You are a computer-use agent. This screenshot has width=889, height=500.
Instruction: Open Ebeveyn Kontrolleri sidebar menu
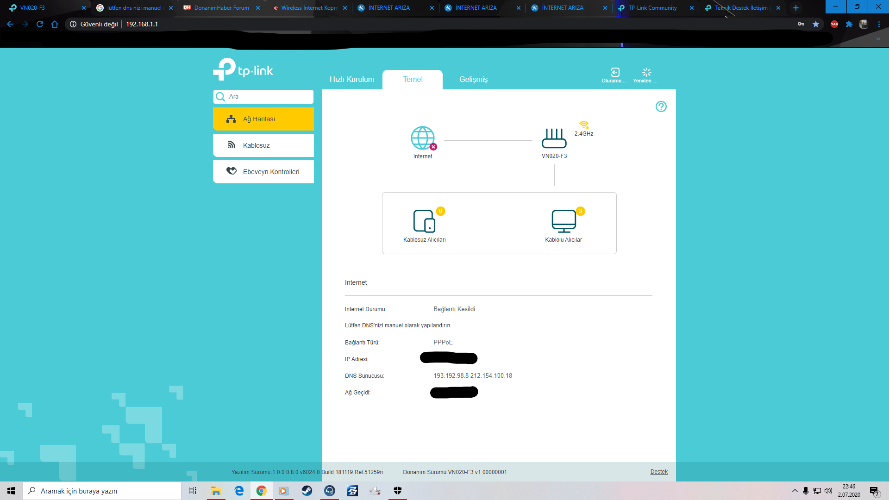(263, 172)
